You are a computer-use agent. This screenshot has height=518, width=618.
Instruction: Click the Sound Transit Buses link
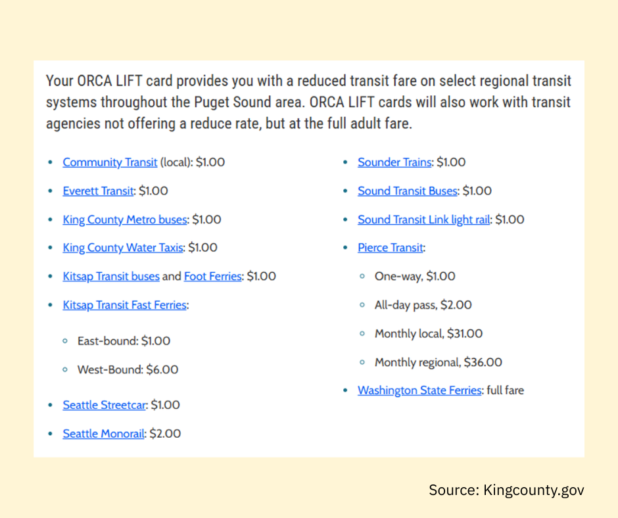(408, 191)
